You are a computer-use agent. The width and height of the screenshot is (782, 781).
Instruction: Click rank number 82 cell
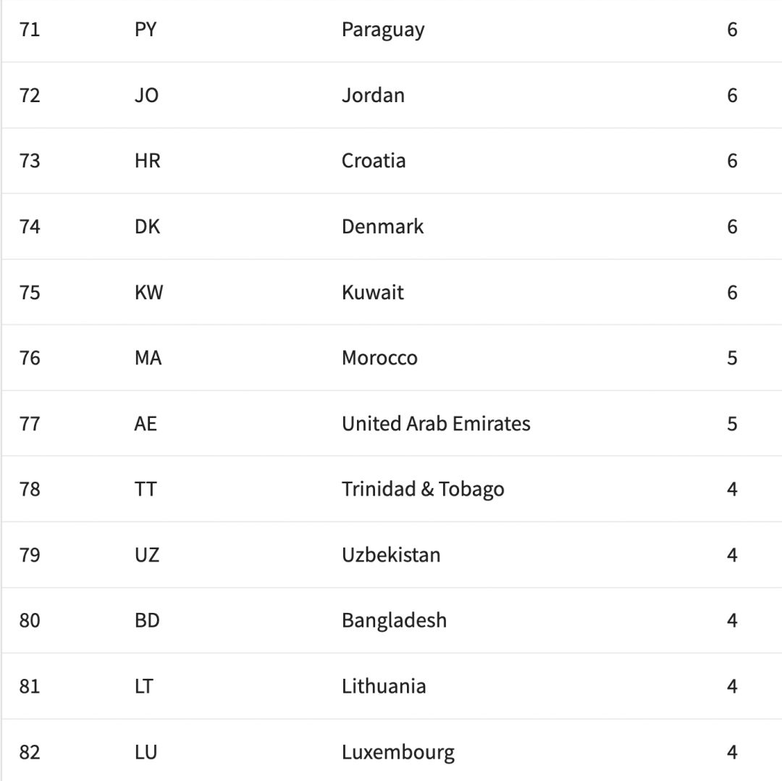[30, 752]
